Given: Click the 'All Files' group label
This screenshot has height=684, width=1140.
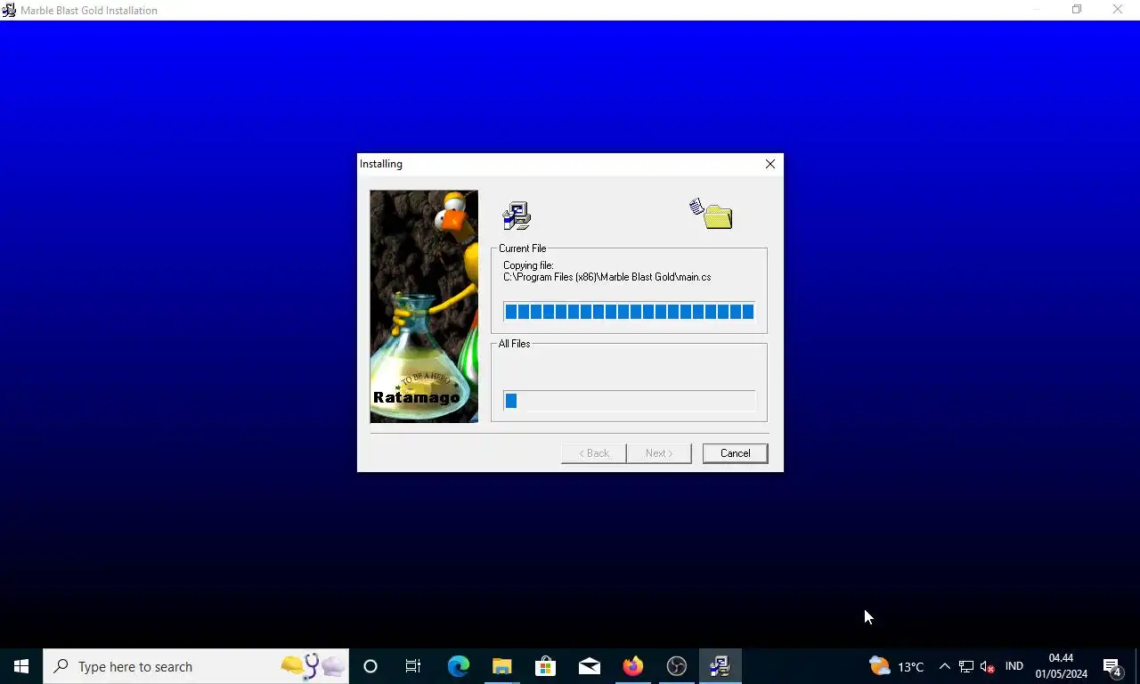Looking at the screenshot, I should click(515, 344).
